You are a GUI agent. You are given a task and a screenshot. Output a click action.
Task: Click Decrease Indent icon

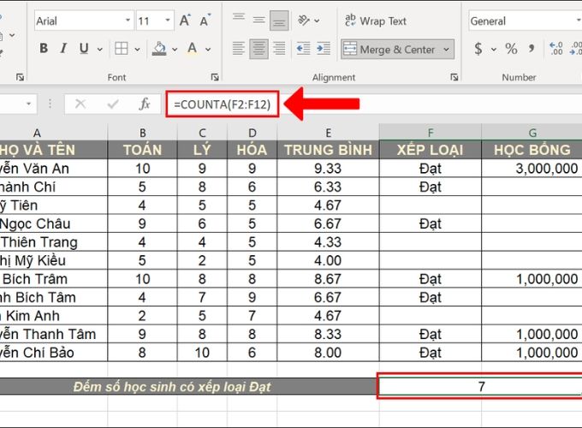(x=303, y=49)
